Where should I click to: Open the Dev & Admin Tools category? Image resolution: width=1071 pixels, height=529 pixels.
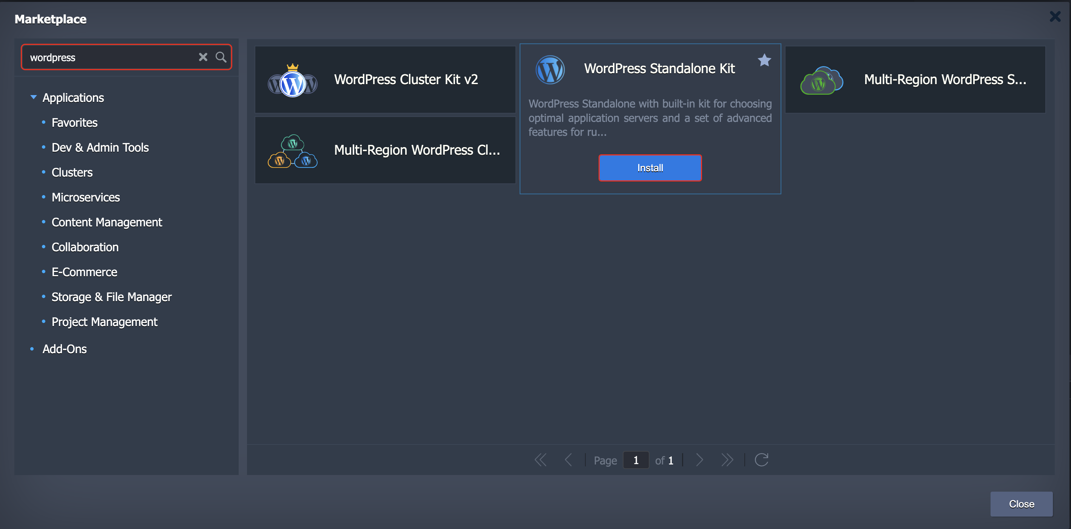click(100, 148)
